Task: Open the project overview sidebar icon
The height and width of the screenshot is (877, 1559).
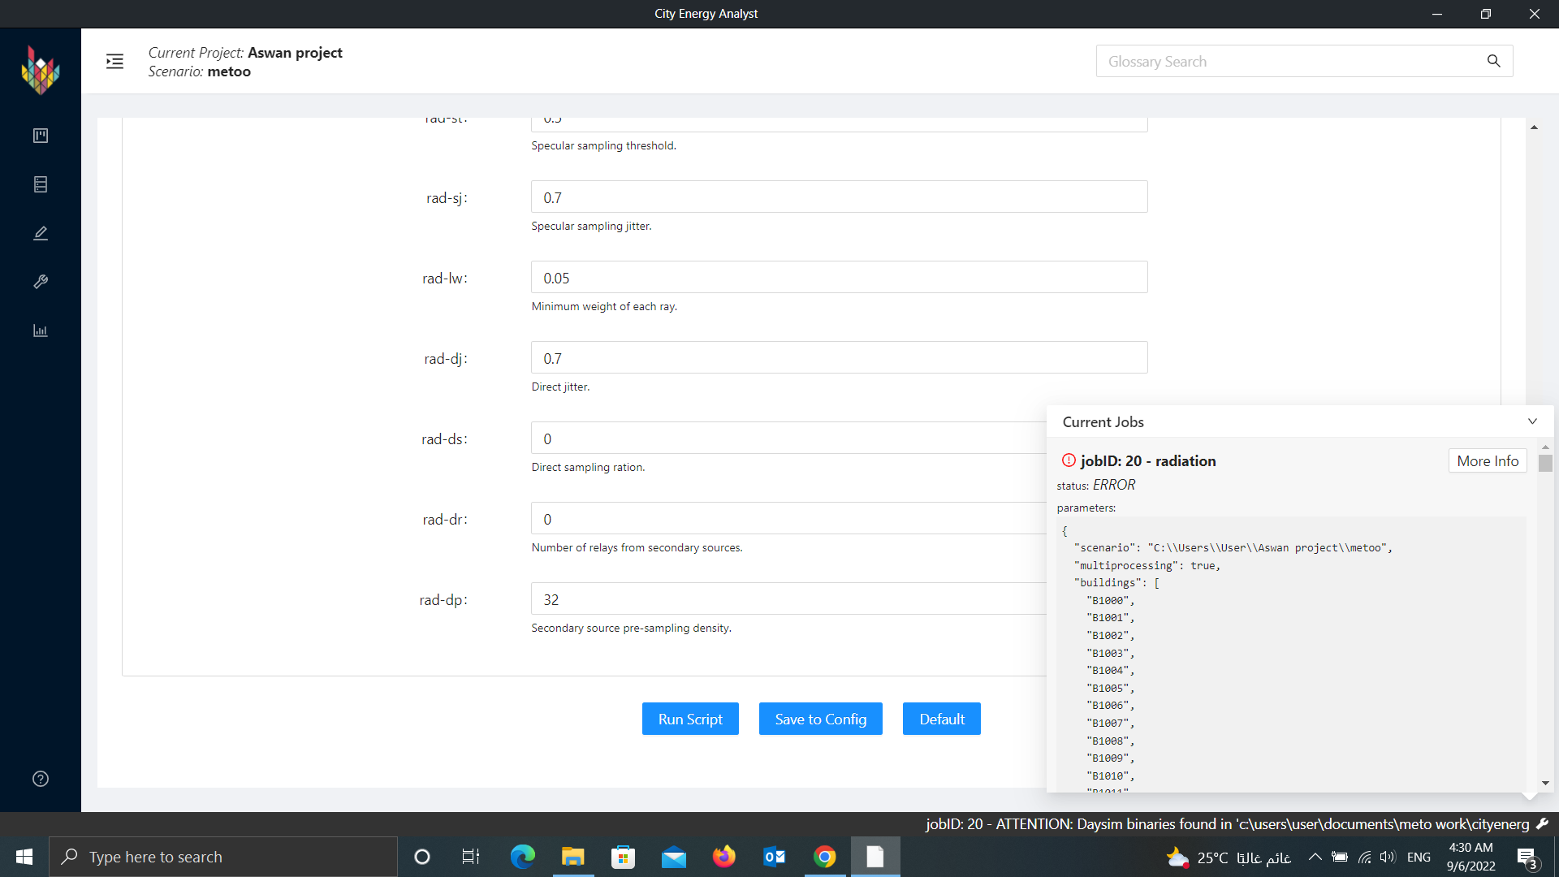Action: pyautogui.click(x=41, y=136)
